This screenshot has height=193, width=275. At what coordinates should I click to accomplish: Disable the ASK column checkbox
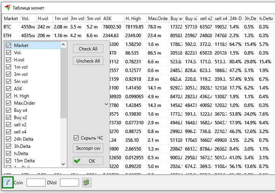point(8,89)
